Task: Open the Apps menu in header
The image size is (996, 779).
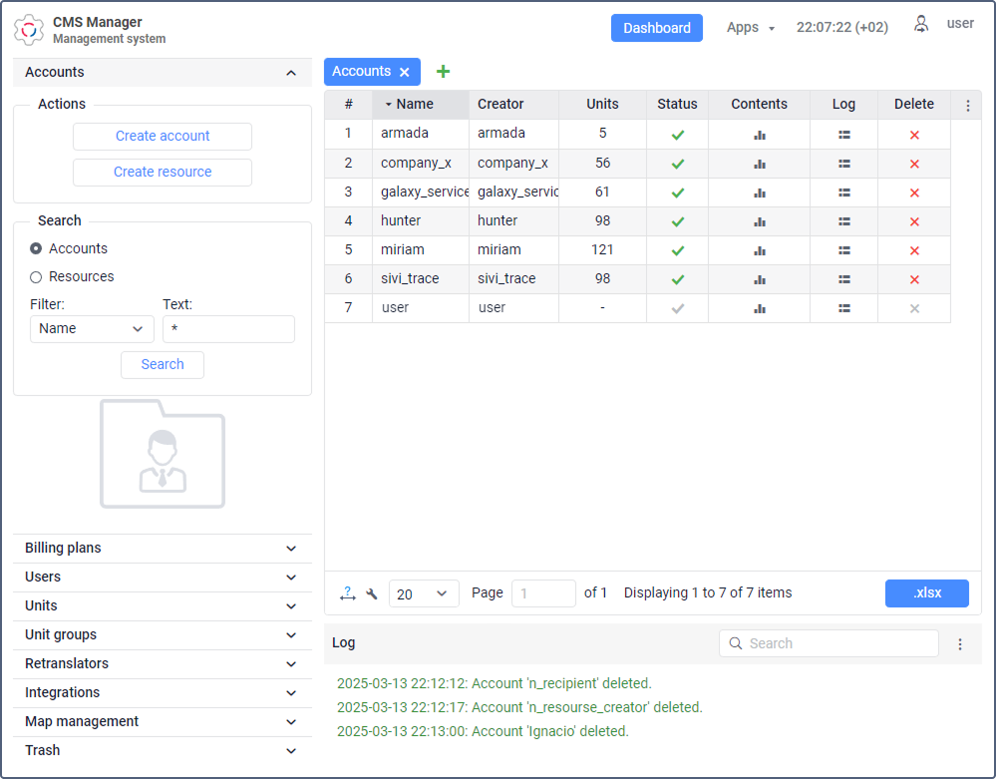Action: point(750,28)
